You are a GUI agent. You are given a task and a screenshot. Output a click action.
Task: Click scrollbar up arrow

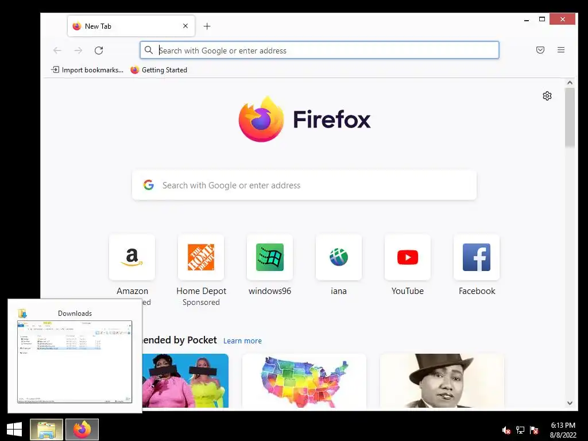[570, 83]
